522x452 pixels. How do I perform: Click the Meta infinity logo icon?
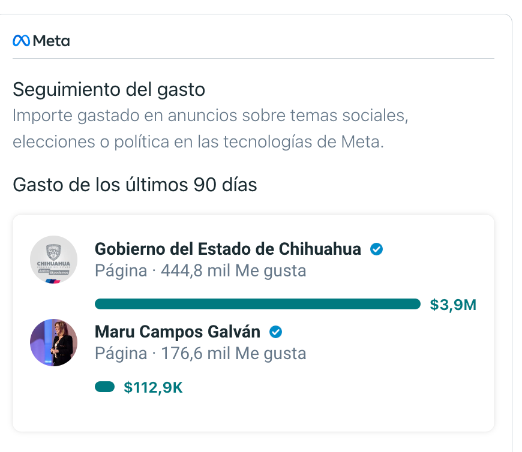point(21,41)
